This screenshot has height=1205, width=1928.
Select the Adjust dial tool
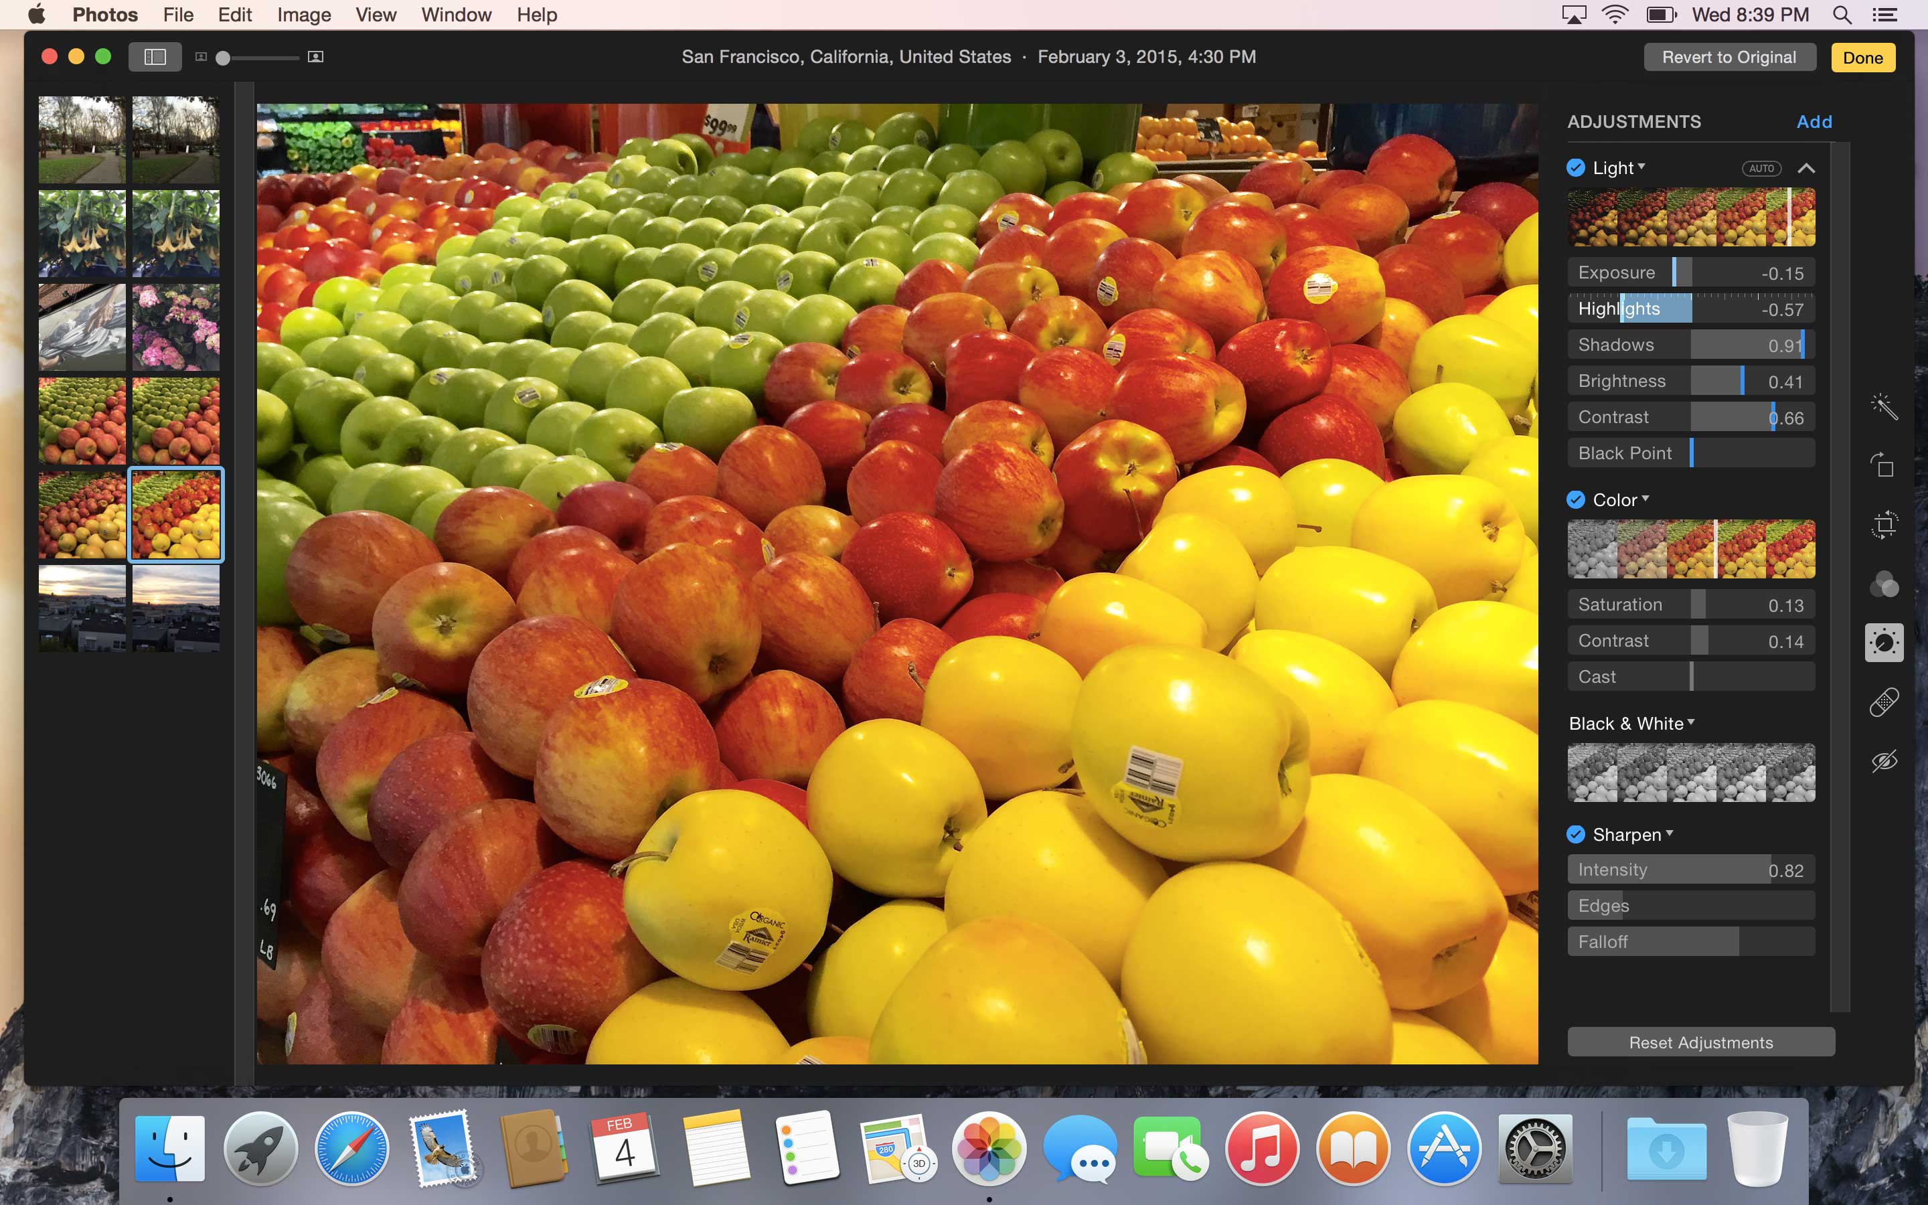(x=1884, y=643)
